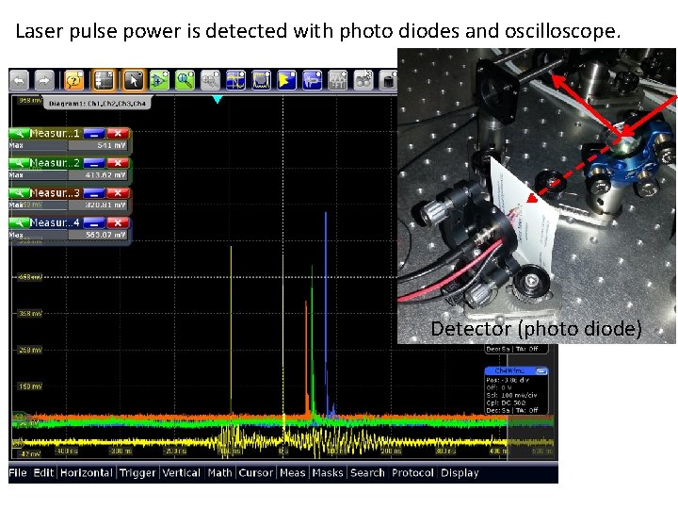Click the Undo arrow toolbar icon
This screenshot has height=509, width=678.
click(x=19, y=80)
